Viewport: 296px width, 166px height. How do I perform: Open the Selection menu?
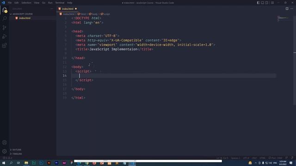click(26, 3)
